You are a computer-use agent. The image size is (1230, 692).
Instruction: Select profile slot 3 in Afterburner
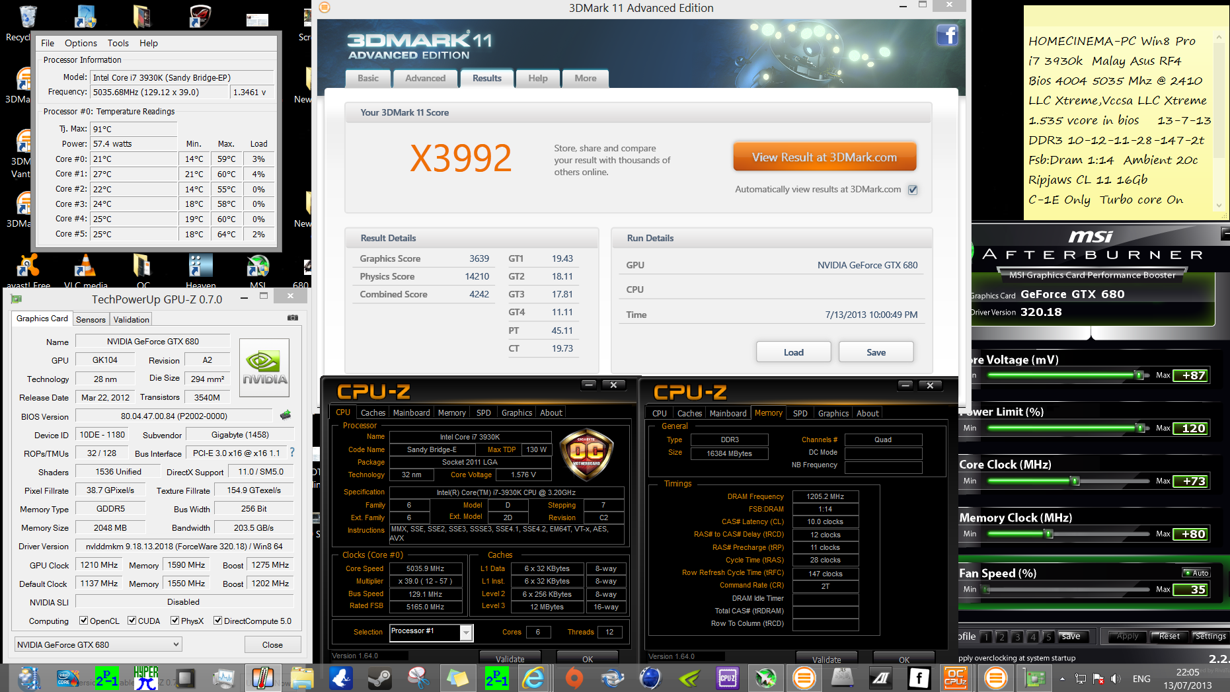pyautogui.click(x=1017, y=636)
